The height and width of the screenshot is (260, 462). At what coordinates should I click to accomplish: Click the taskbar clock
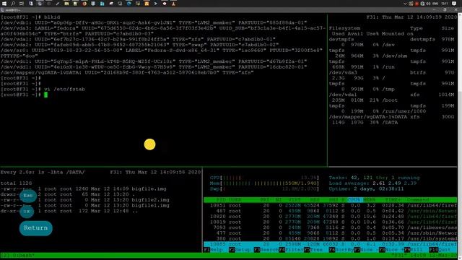(x=445, y=4)
